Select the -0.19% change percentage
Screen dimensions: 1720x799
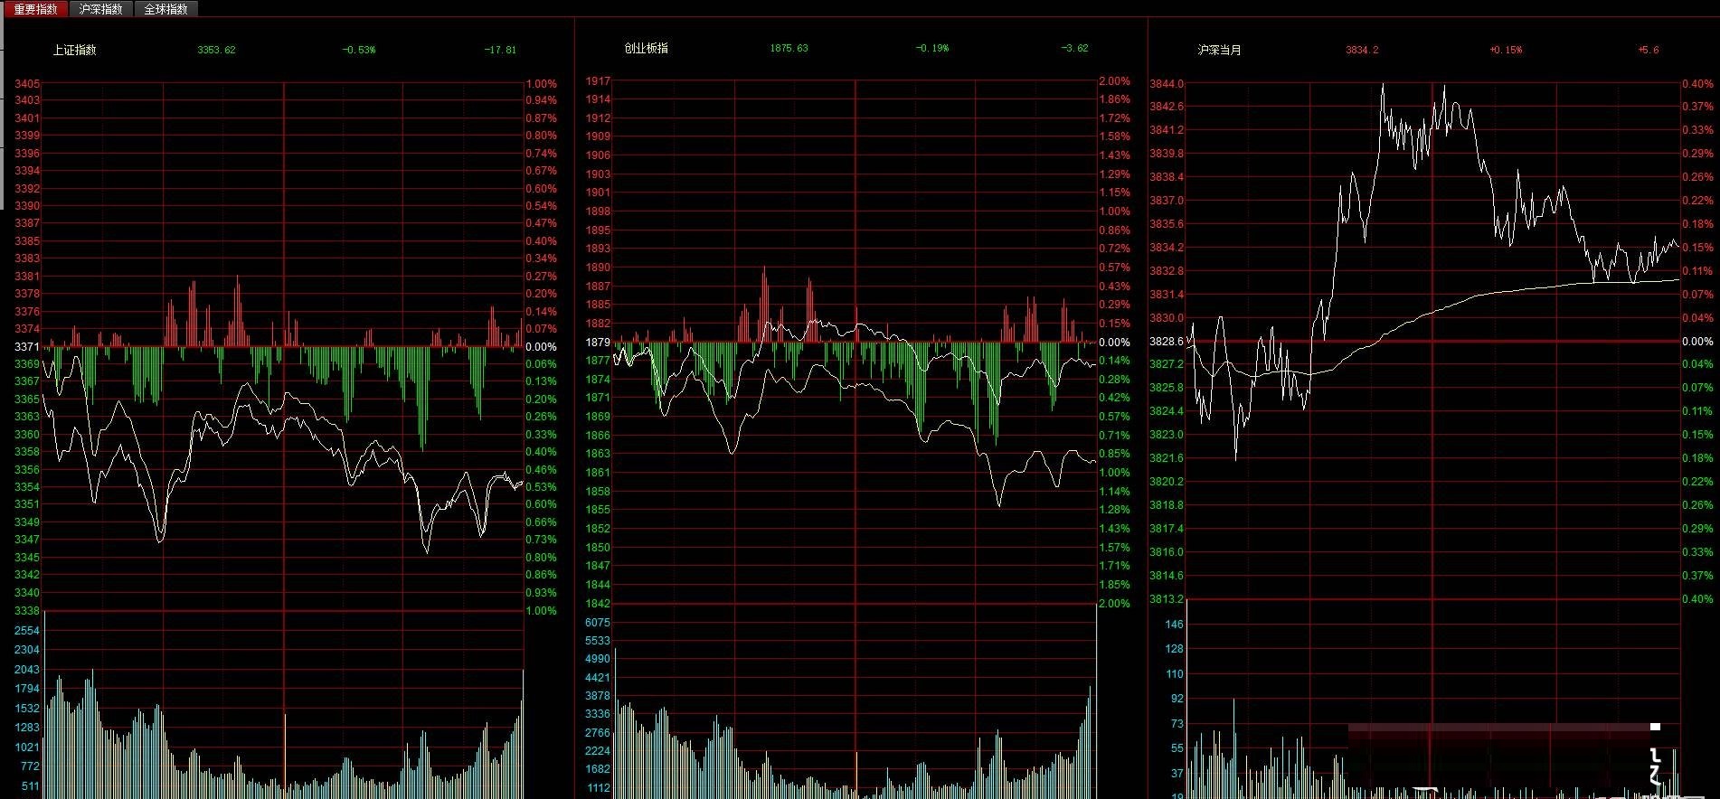(x=932, y=48)
